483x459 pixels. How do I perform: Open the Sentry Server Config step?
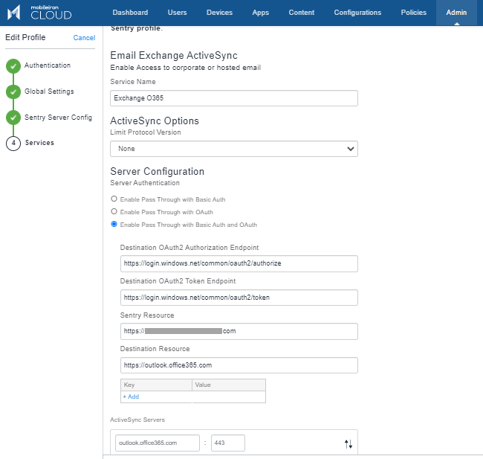[x=58, y=118]
